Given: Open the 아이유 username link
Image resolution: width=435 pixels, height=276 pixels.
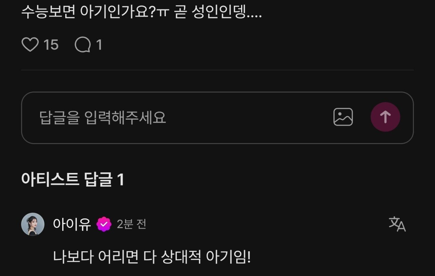Looking at the screenshot, I should [72, 224].
